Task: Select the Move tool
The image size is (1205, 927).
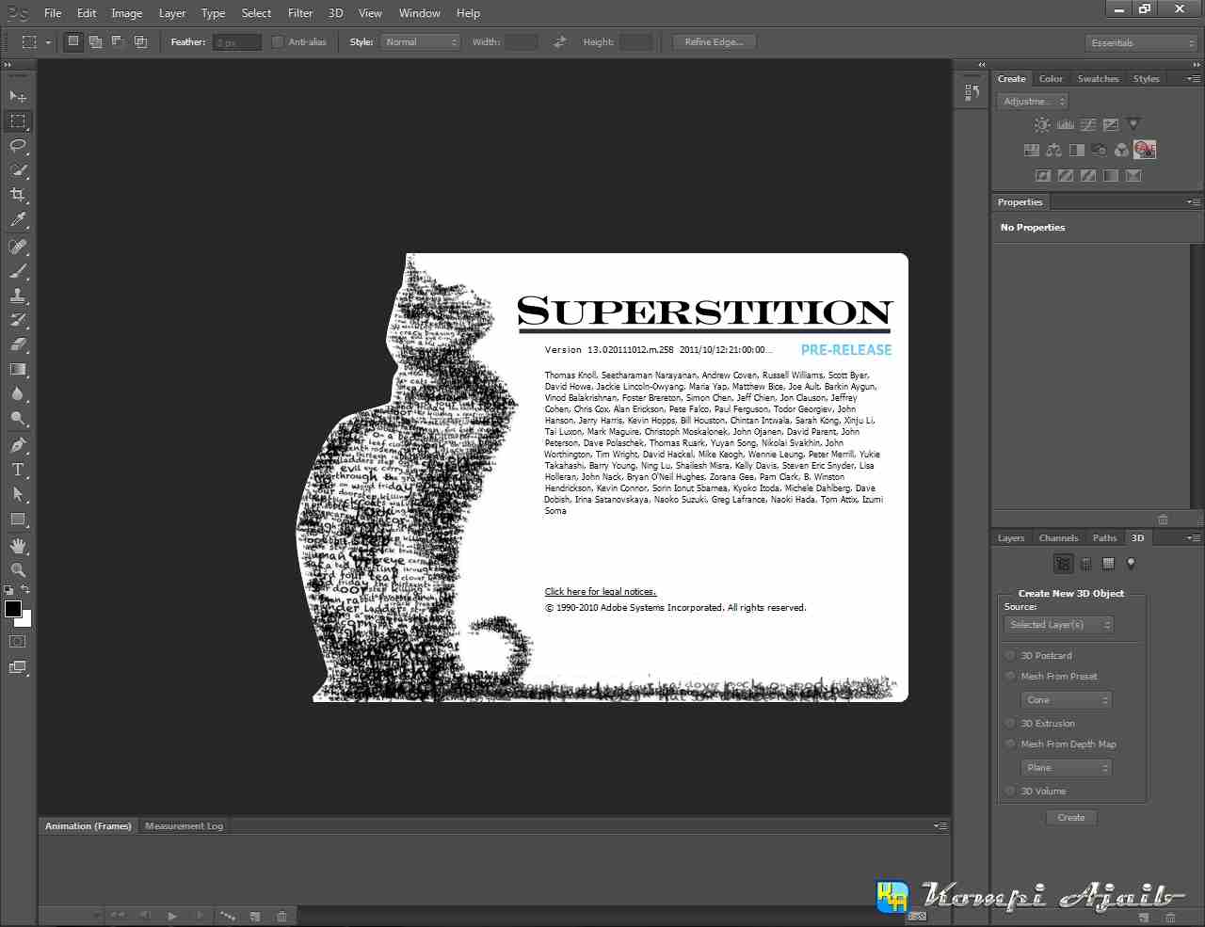Action: pyautogui.click(x=18, y=97)
